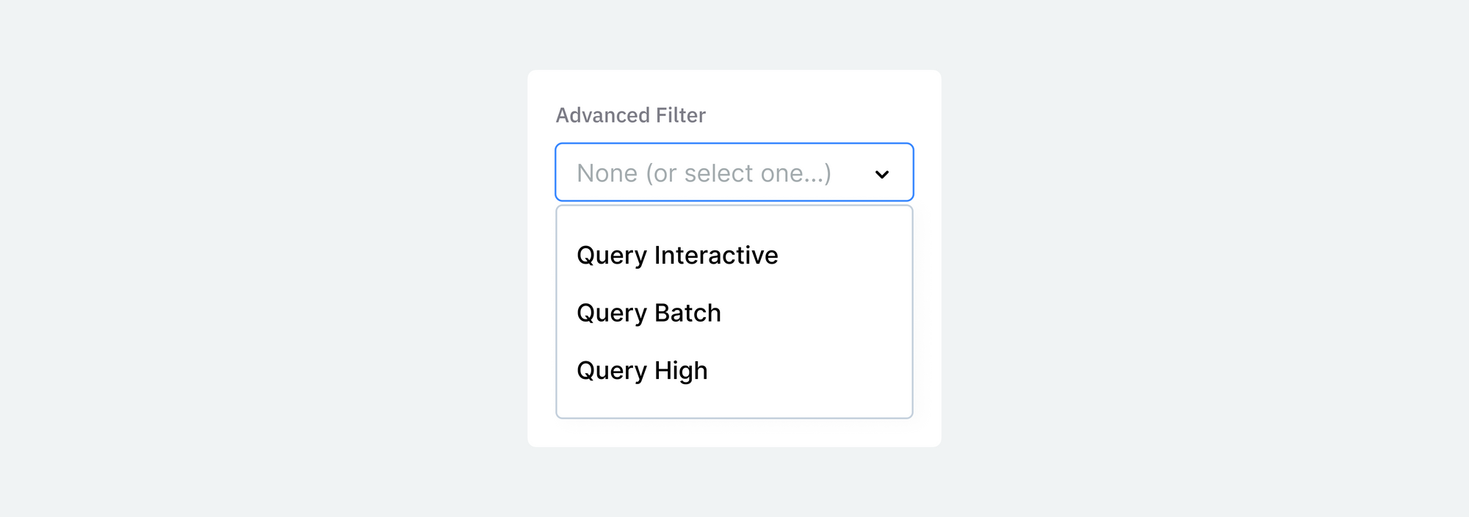Click the Advanced Filter label
The height and width of the screenshot is (517, 1469).
(630, 115)
